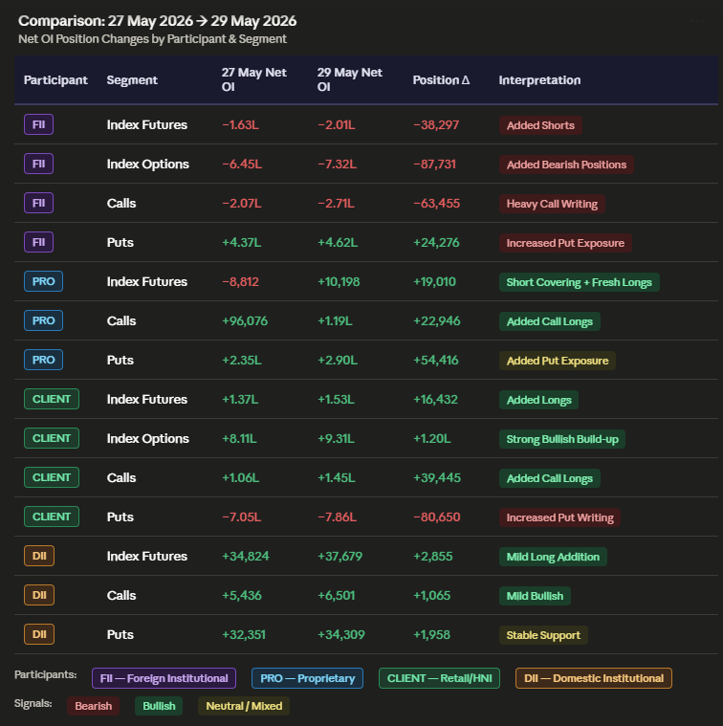Click the +24,276 position change value
723x726 pixels.
[436, 243]
